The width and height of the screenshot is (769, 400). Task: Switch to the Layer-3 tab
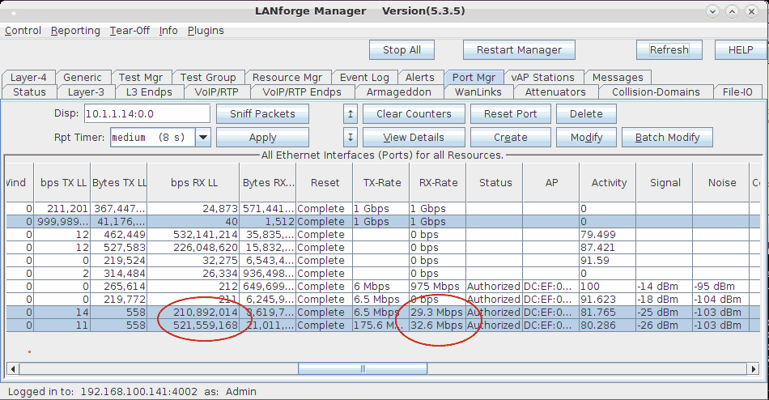coord(87,92)
